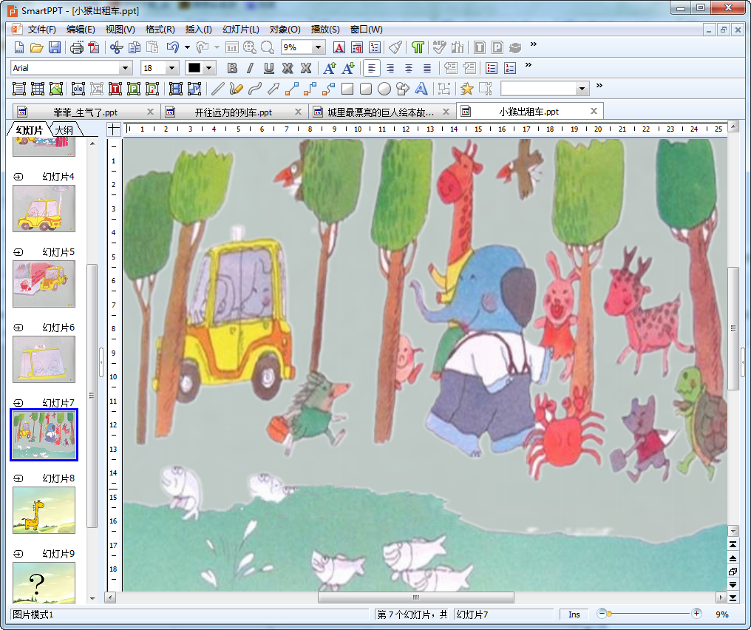Expand hidden items of the drawing toolbar
751x630 pixels.
(599, 86)
